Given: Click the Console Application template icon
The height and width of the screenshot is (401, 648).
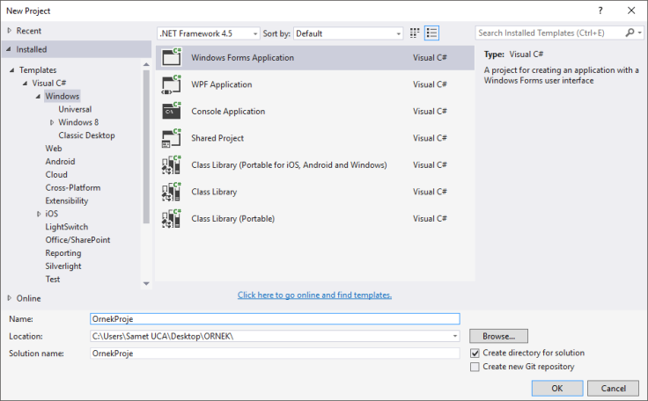Looking at the screenshot, I should [x=172, y=111].
